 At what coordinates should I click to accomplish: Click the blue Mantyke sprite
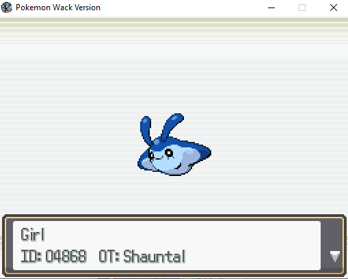click(x=174, y=145)
